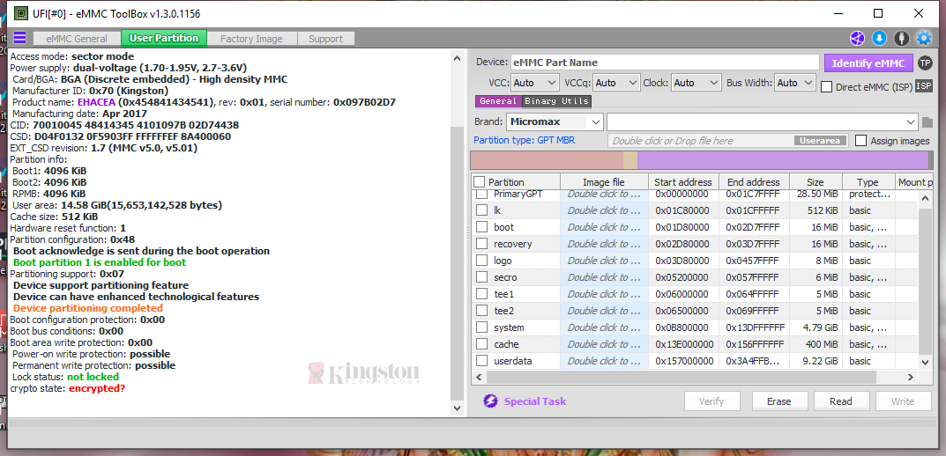Check the secro partition checkbox
Screen dimensions: 946x456
[x=481, y=277]
